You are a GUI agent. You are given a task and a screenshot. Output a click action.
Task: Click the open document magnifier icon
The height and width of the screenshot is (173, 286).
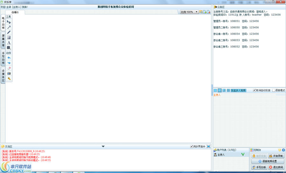(x=201, y=12)
